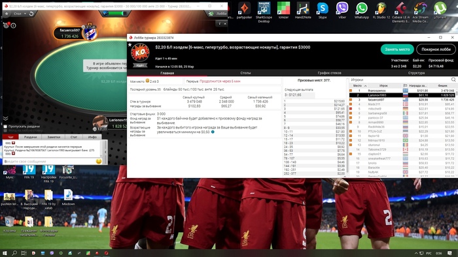Click the chat panel collapse arrow on the scrollbar

(x=105, y=151)
